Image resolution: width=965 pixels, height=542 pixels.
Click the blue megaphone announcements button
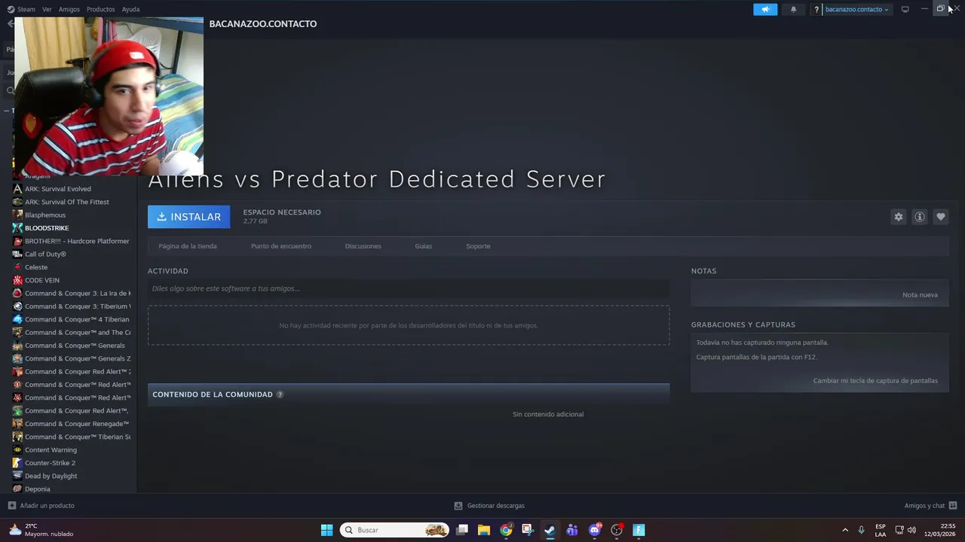764,9
